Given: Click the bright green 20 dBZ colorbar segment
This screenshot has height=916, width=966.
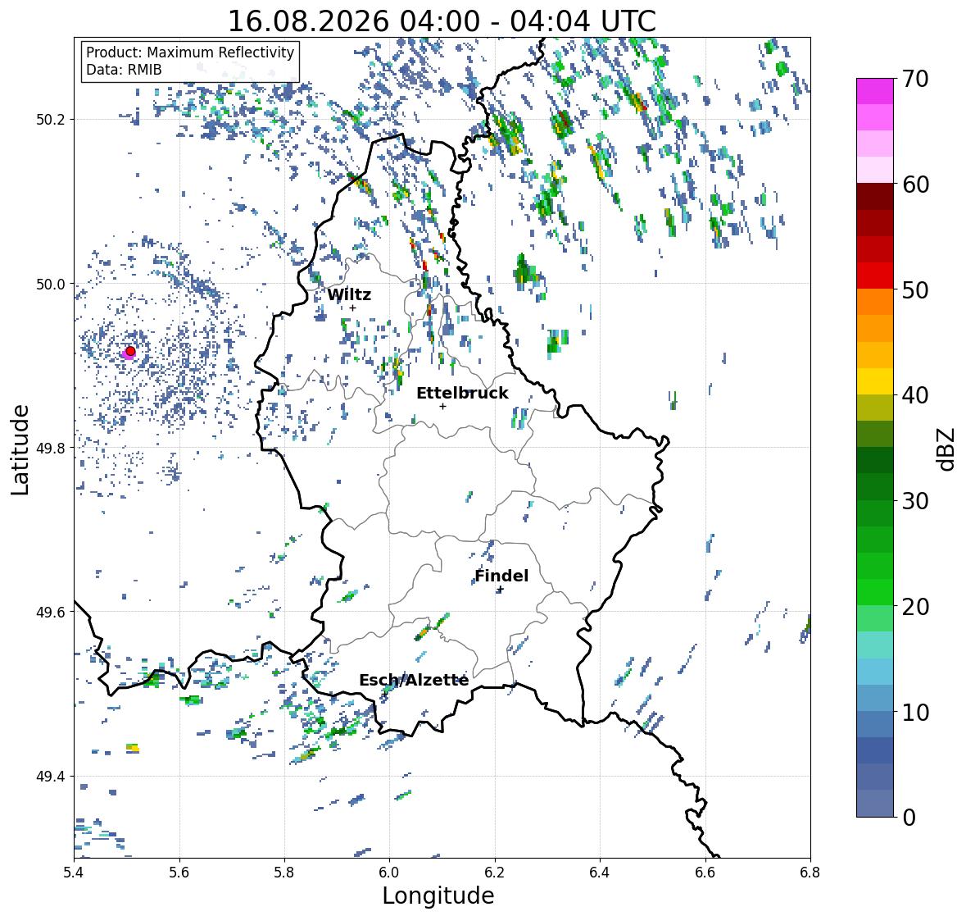Looking at the screenshot, I should click(875, 592).
